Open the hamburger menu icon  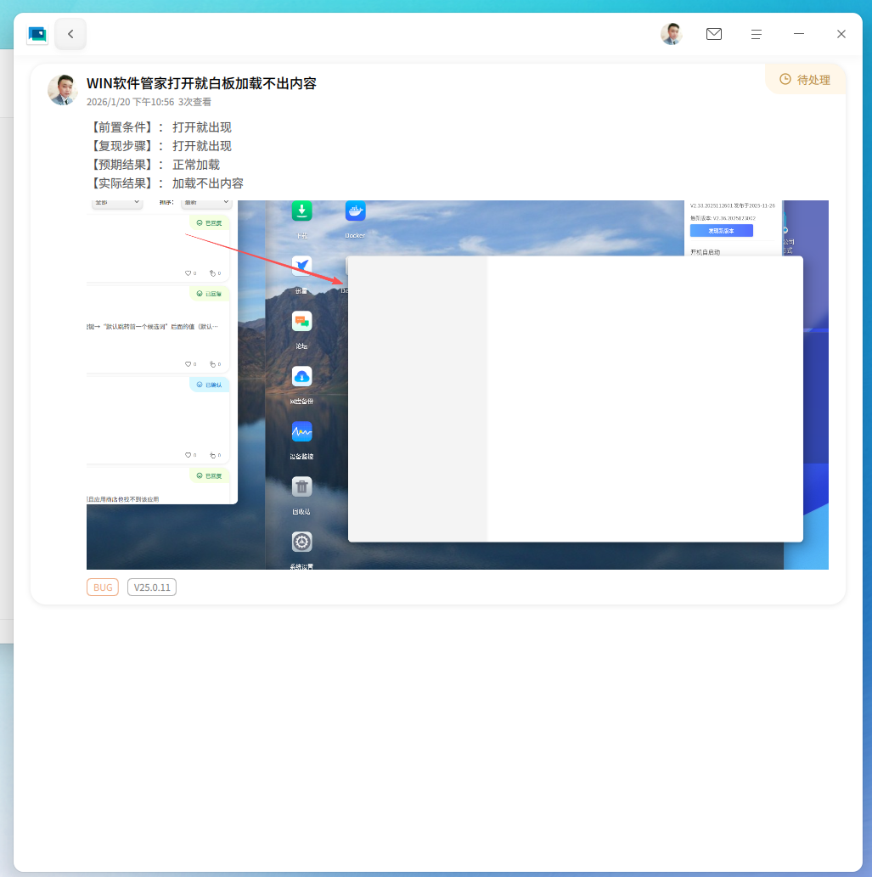coord(757,34)
